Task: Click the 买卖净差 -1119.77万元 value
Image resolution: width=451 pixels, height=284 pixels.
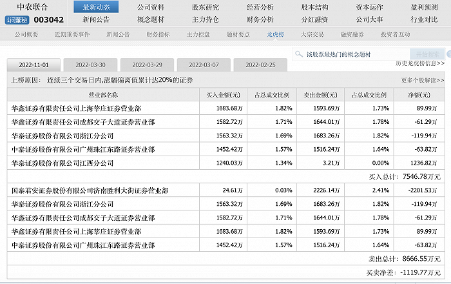Action: pyautogui.click(x=403, y=272)
